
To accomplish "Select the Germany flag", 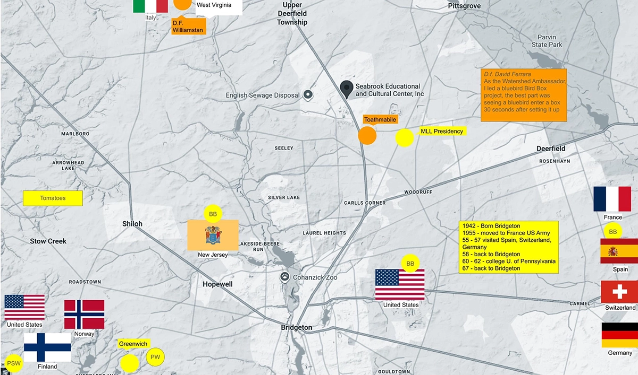I will [x=619, y=335].
